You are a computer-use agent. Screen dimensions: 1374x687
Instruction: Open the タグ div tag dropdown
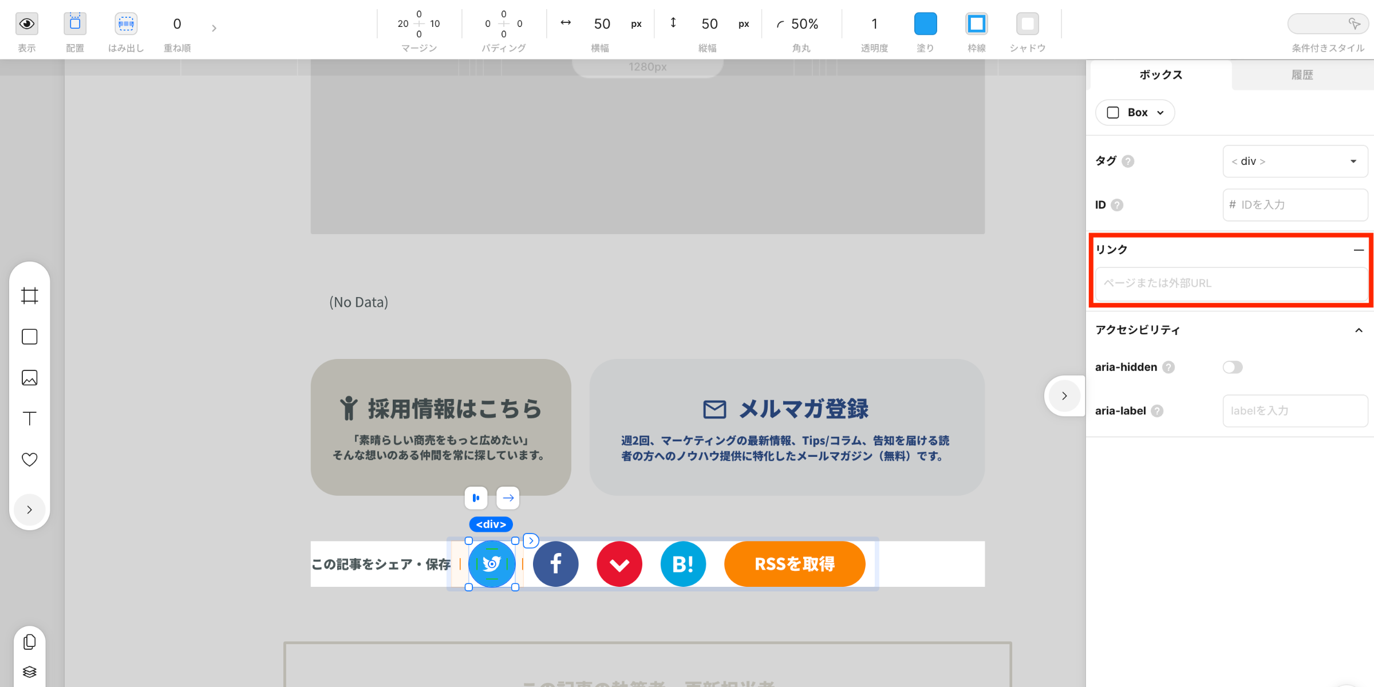[x=1295, y=161]
